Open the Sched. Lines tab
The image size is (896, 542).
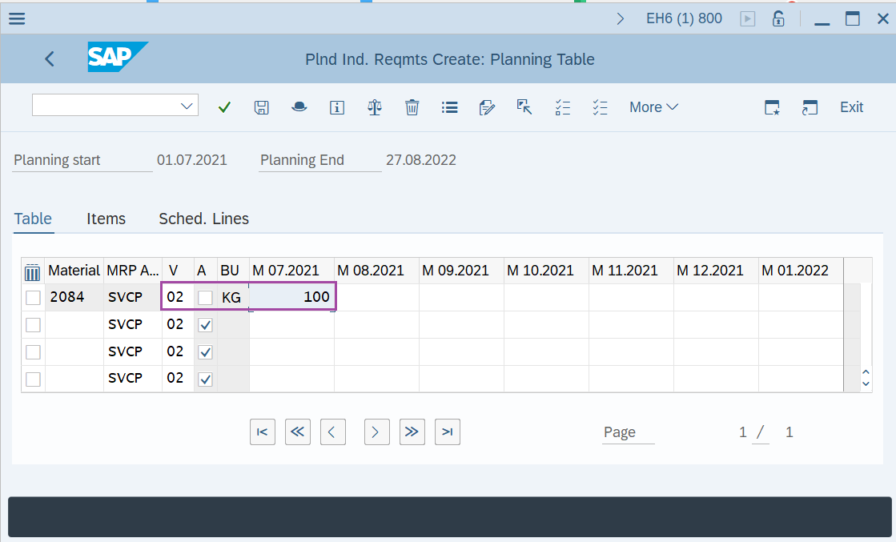(x=203, y=218)
